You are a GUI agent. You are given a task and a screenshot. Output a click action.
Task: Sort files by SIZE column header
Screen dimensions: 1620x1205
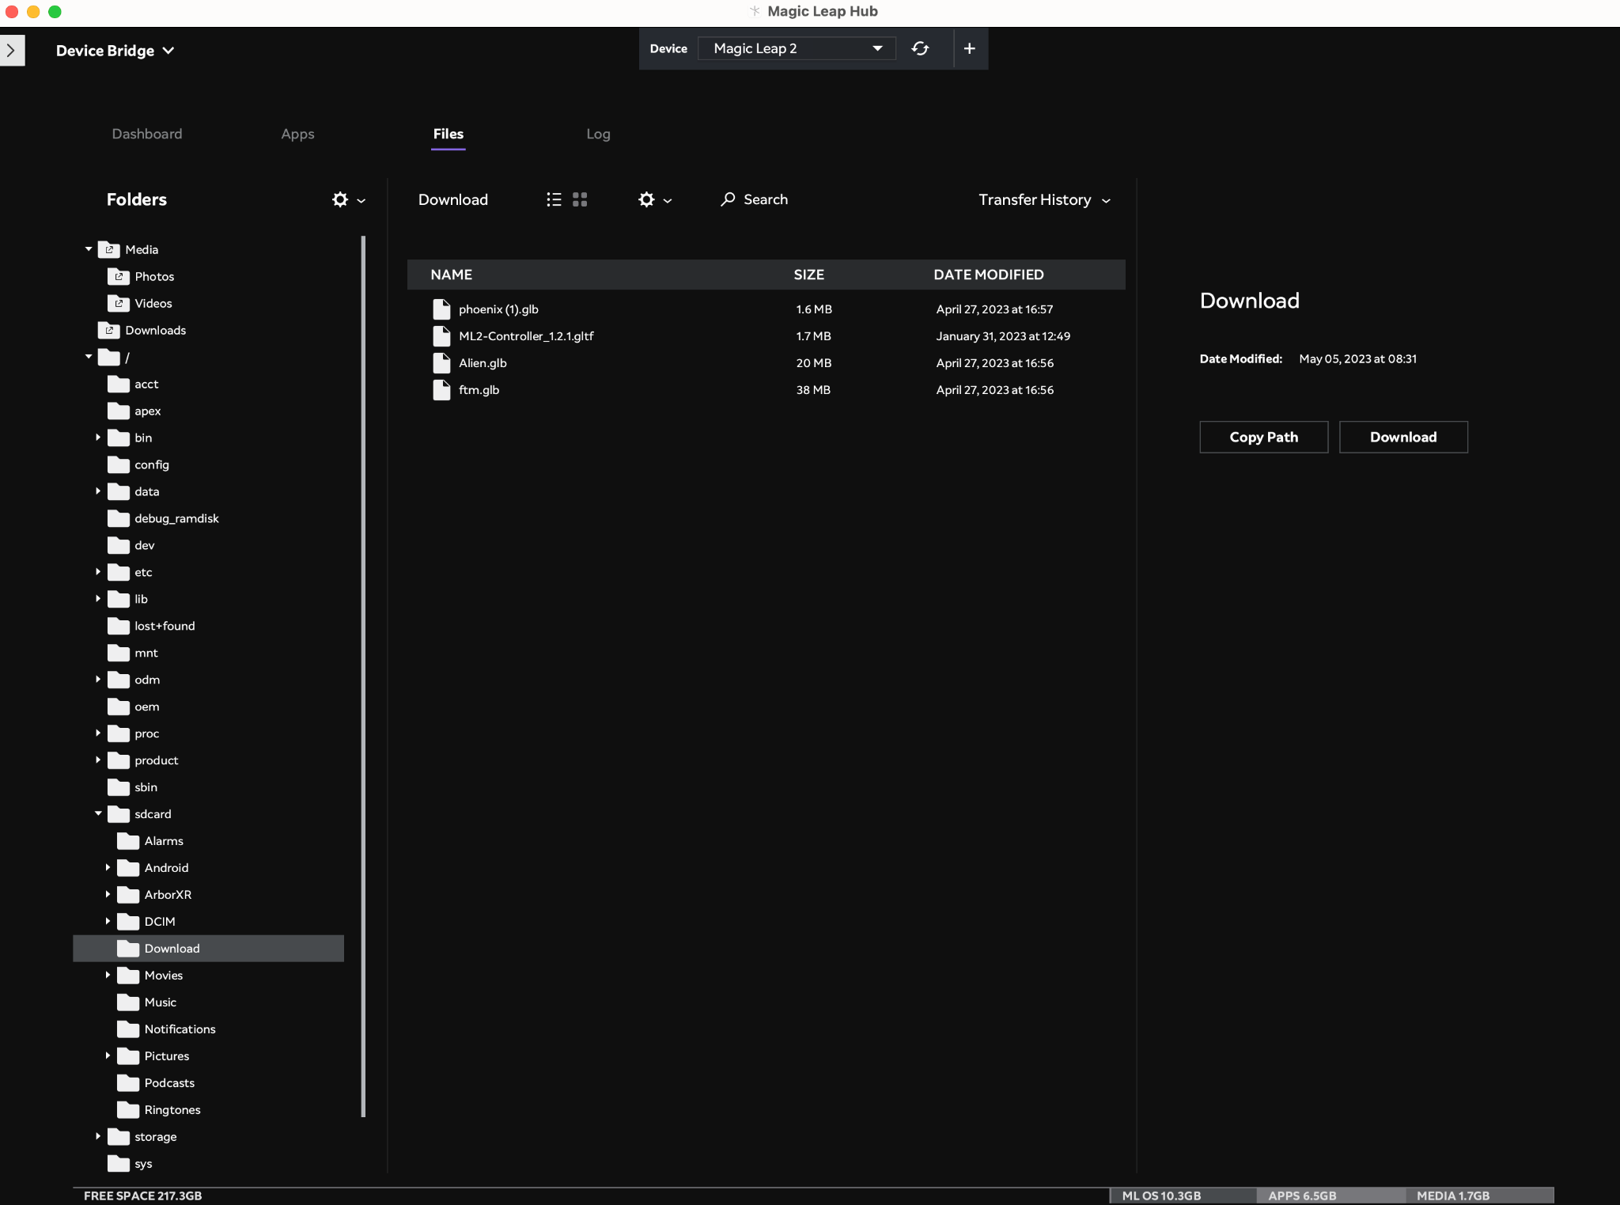pyautogui.click(x=808, y=275)
